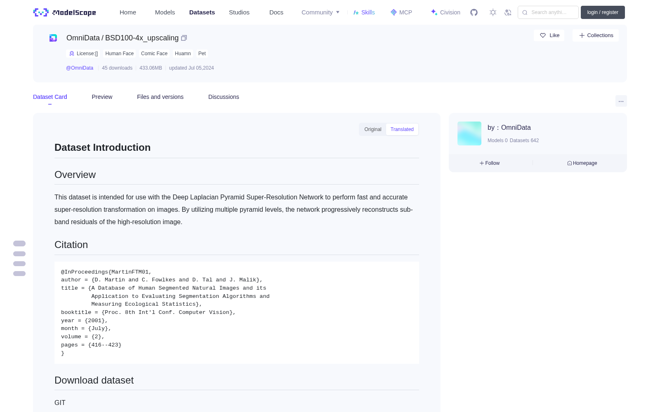Viewport: 660px width, 412px height.
Task: Jump to second outline section marker
Action: 19,254
